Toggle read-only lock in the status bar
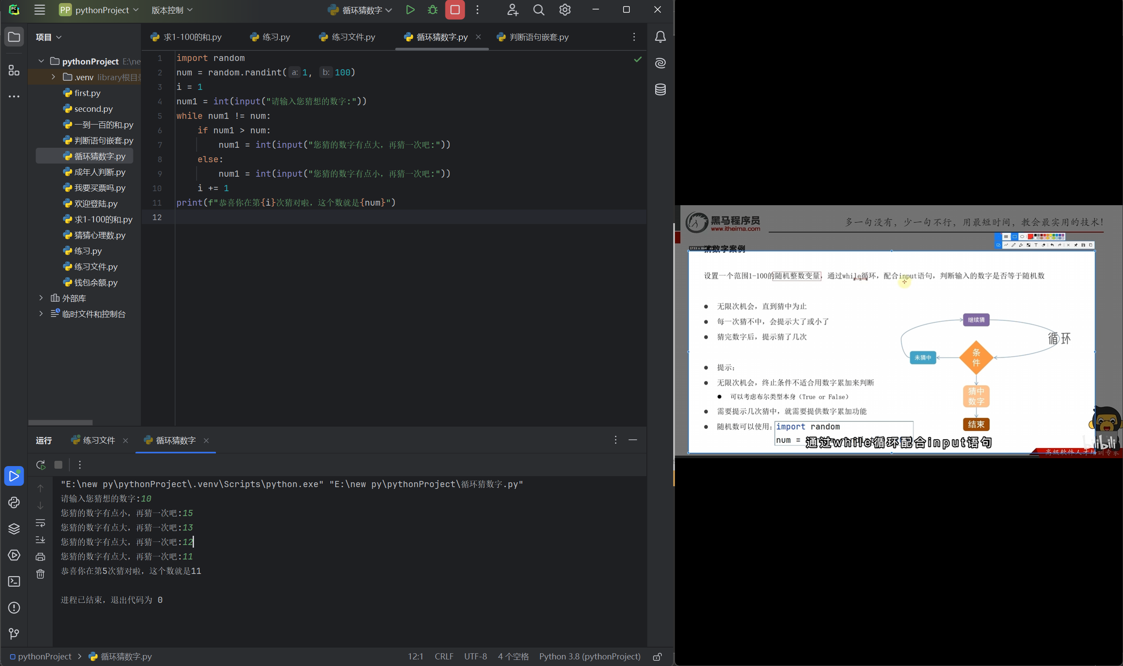Viewport: 1123px width, 666px height. coord(657,657)
